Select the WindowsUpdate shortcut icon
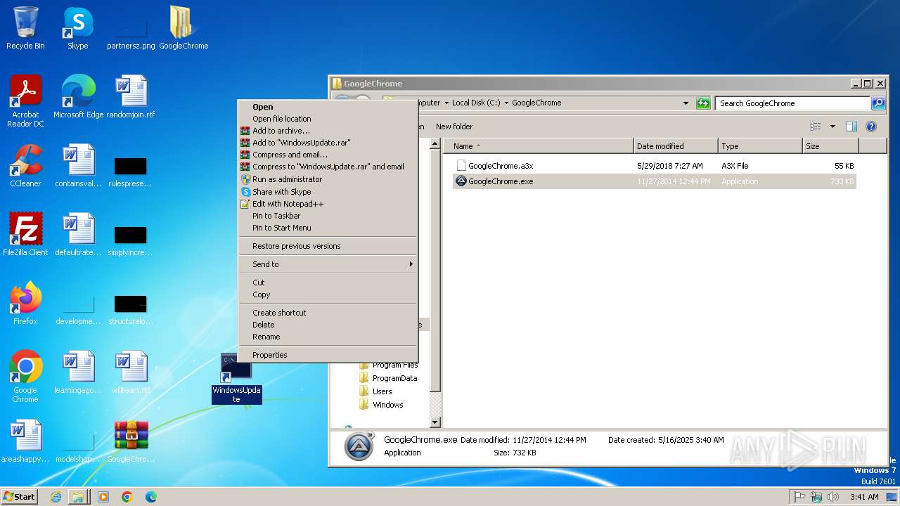Viewport: 900px width, 506px height. point(236,378)
